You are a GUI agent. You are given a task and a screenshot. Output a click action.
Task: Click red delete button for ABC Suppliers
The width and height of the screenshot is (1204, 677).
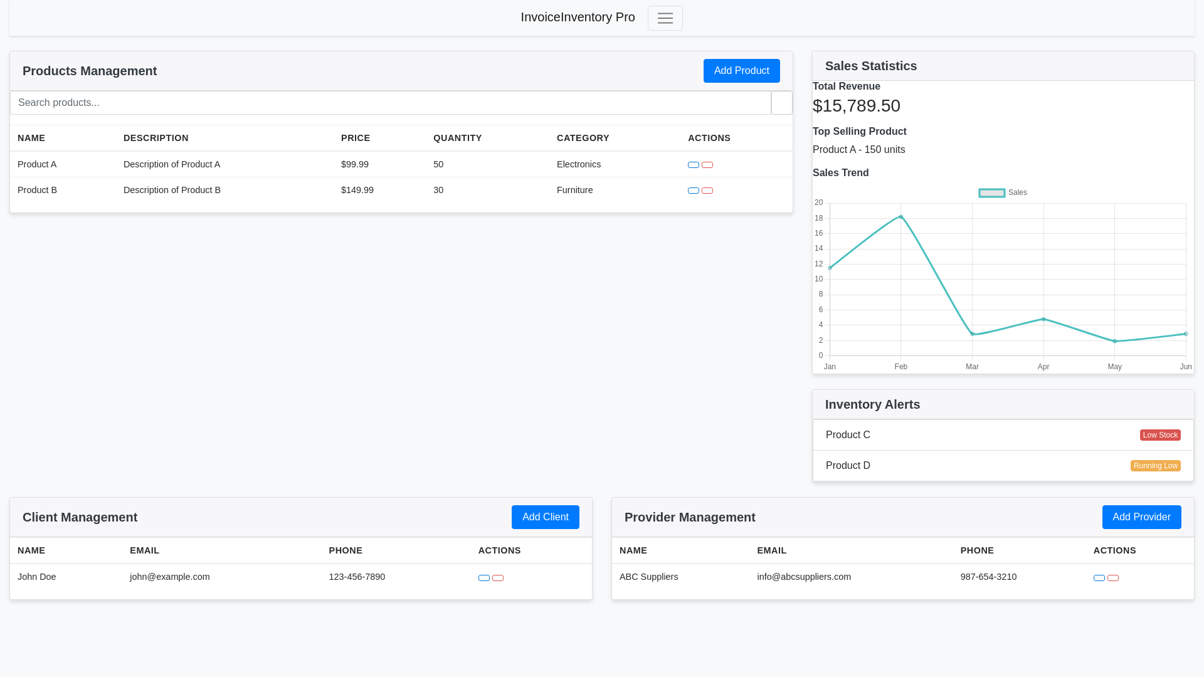(1113, 578)
